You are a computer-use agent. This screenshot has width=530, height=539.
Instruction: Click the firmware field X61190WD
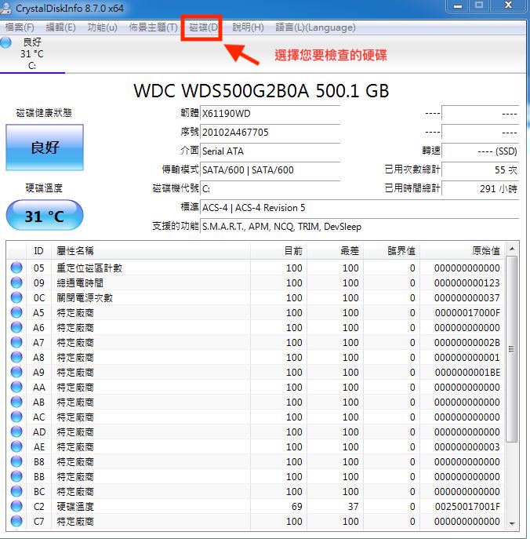[x=270, y=114]
